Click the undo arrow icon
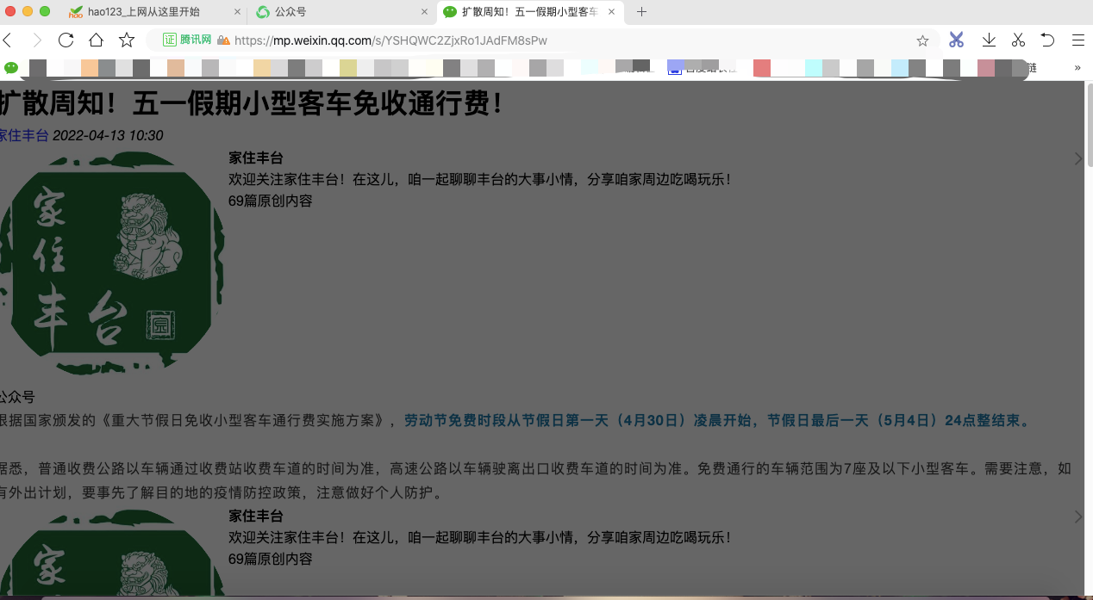 1047,40
